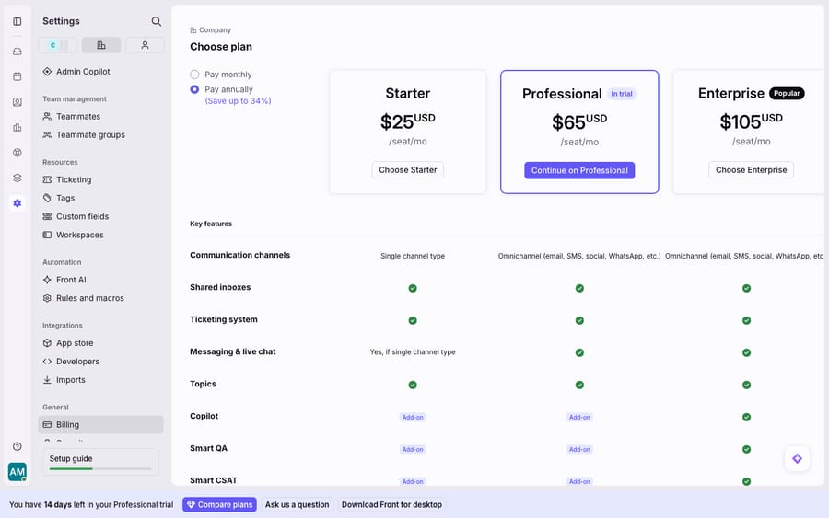This screenshot has height=518, width=829.
Task: Click "Yes, if single channel type" text
Action: click(x=413, y=352)
